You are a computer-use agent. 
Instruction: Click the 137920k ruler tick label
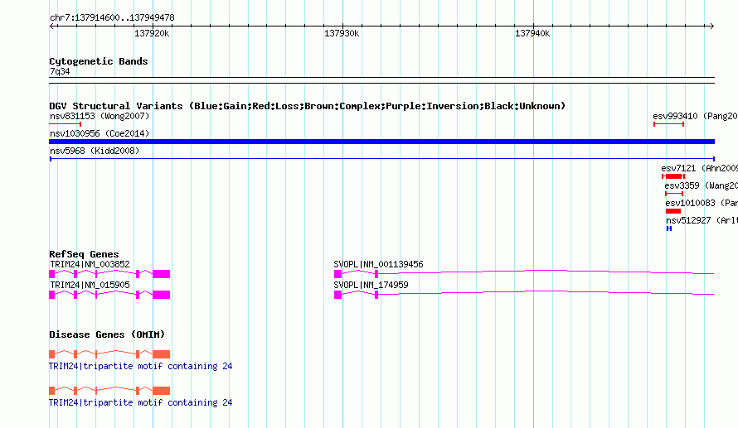point(152,33)
